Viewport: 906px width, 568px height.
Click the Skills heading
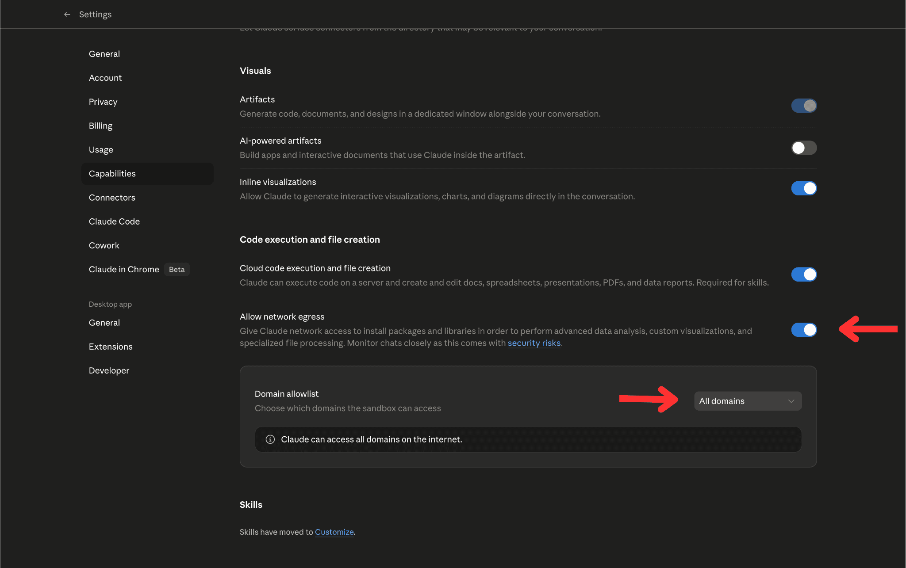[x=251, y=505]
